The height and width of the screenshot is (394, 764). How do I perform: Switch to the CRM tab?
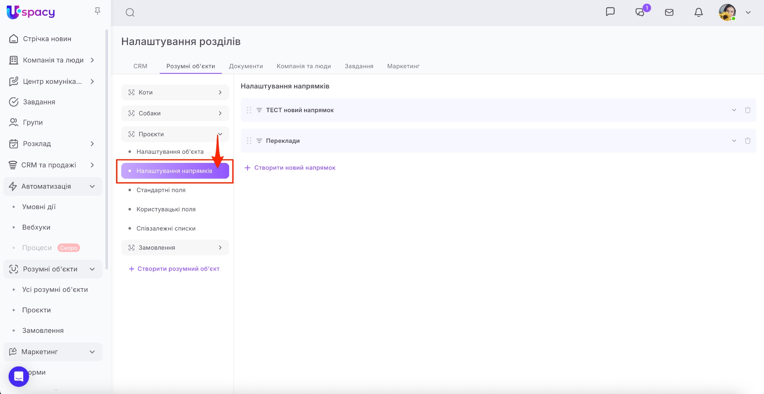140,66
